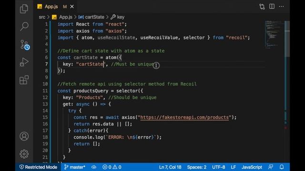Screen dimensions: 305x171
Task: Click the "selector(" call on line 11
Action: point(128,91)
